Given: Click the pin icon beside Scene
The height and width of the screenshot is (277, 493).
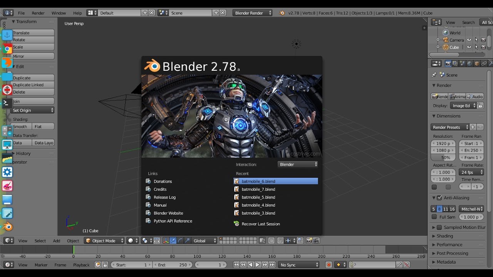Looking at the screenshot, I should pyautogui.click(x=434, y=75).
